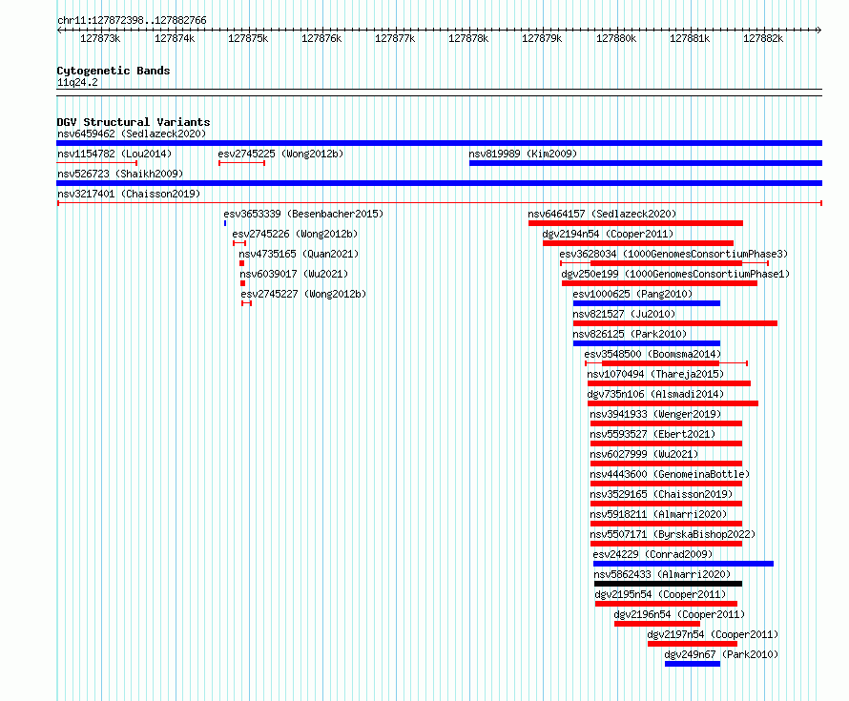Open the esv3628034 (1000GenomesConsortiumPhase3) label
849x701 pixels.
click(673, 254)
